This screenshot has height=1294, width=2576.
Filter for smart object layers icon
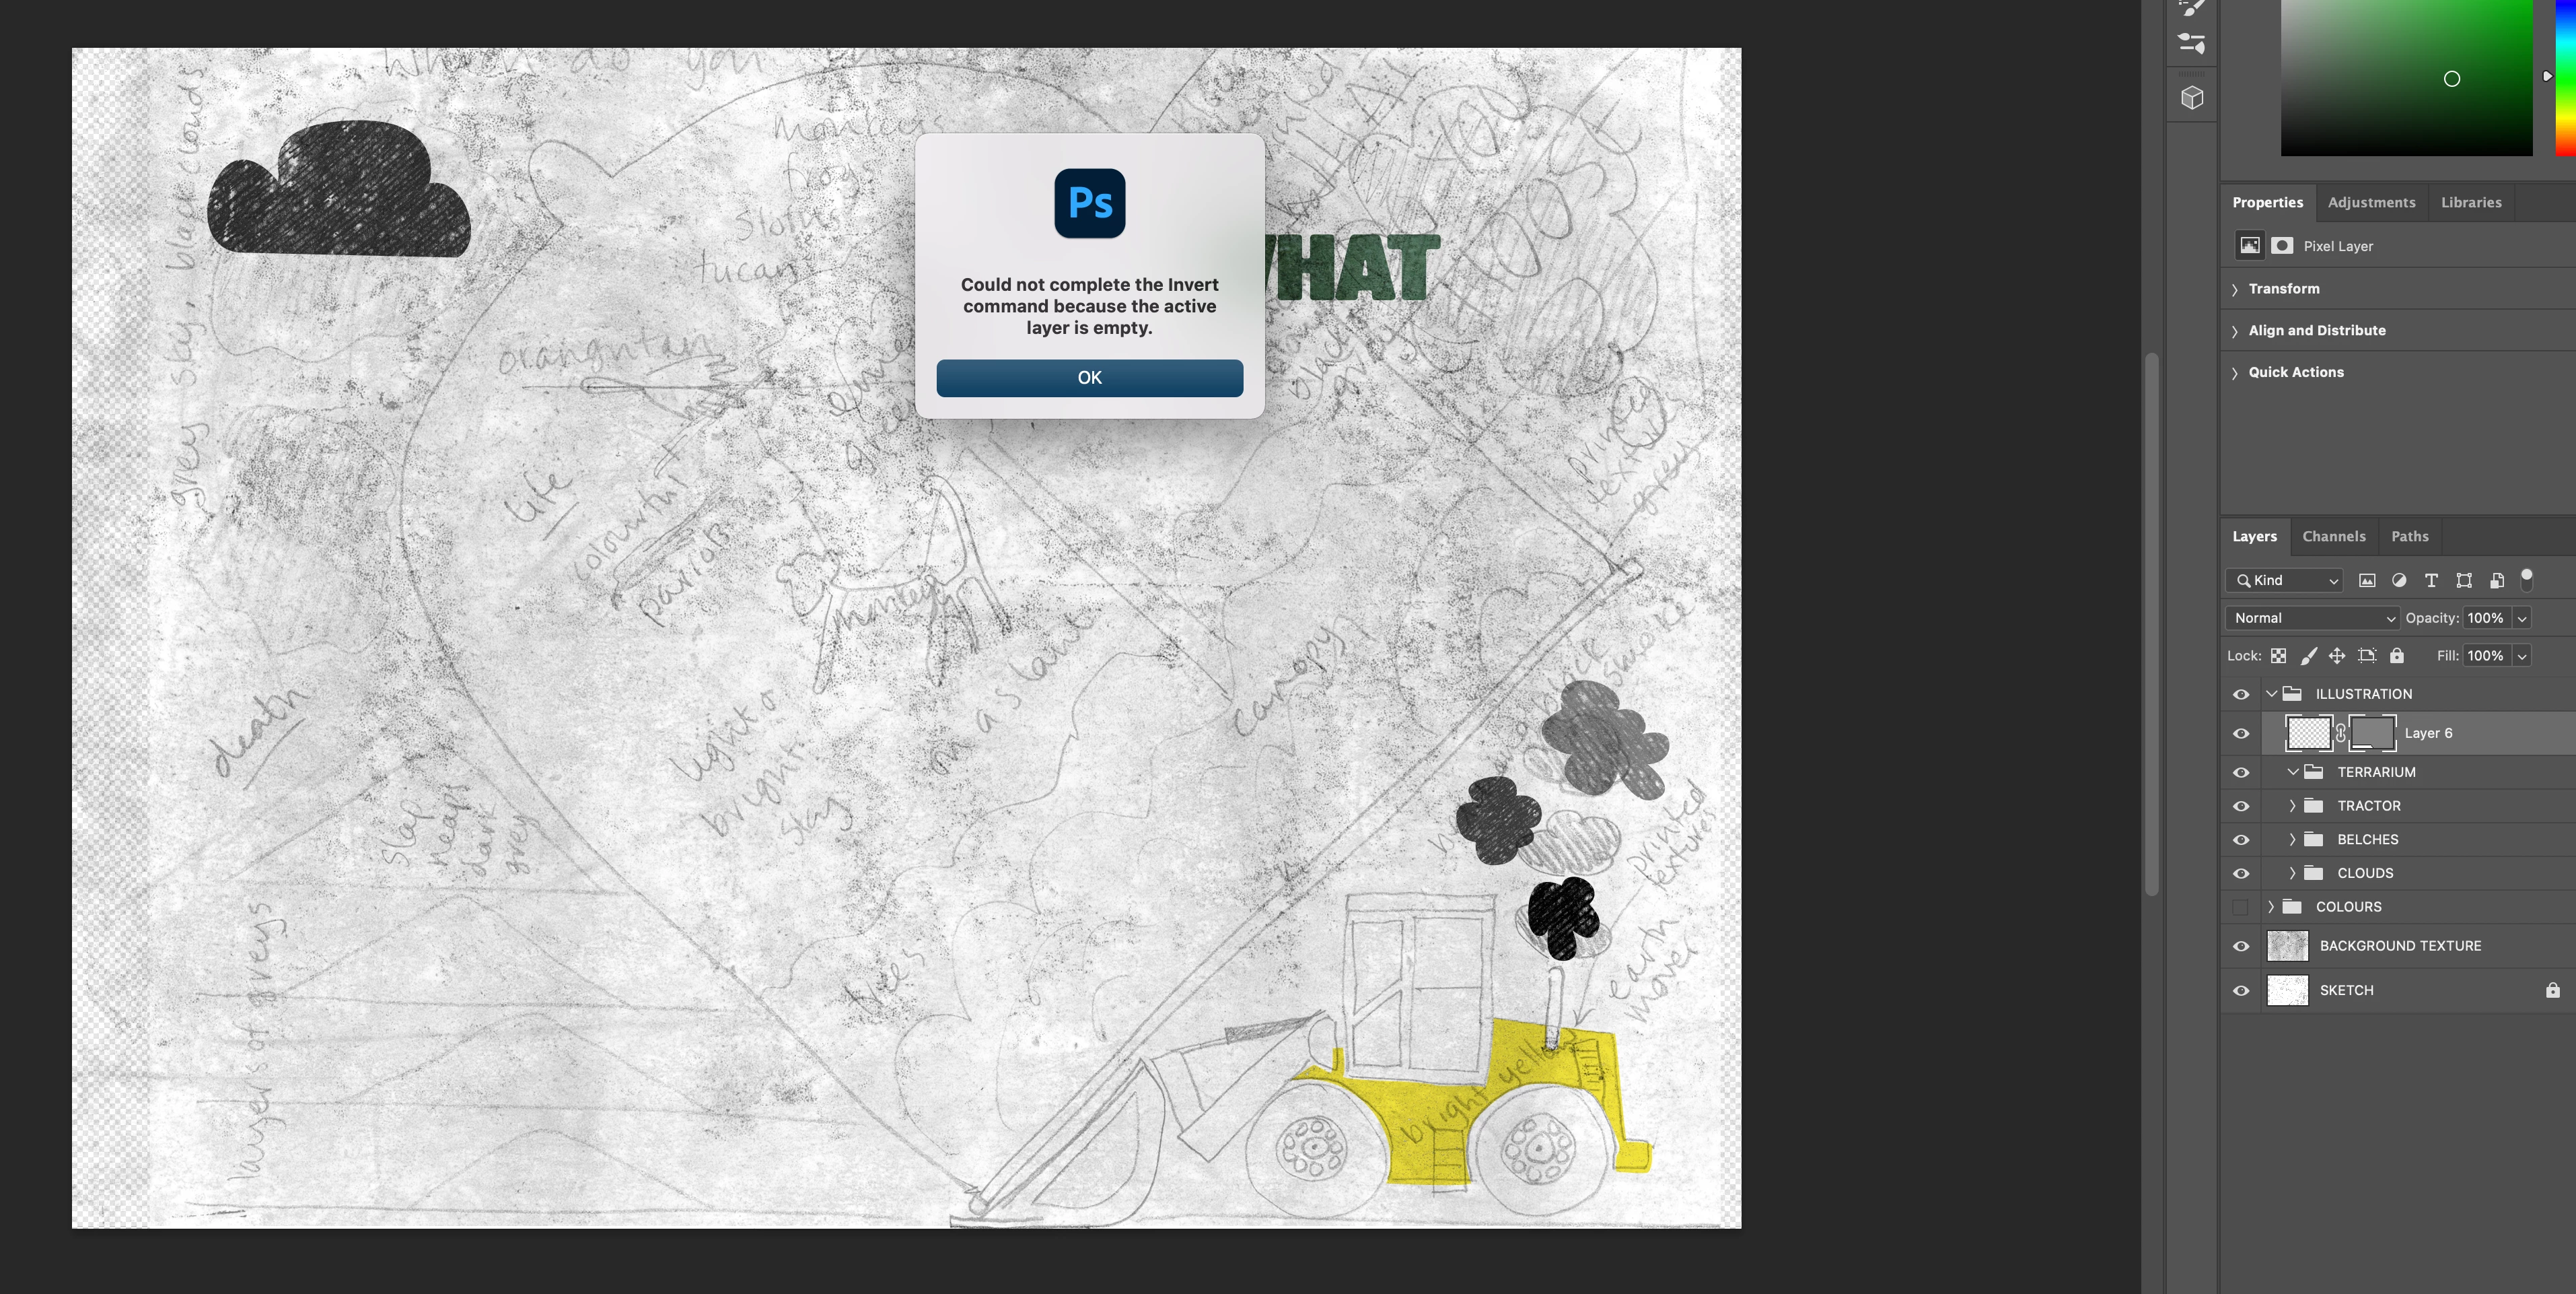click(x=2496, y=580)
